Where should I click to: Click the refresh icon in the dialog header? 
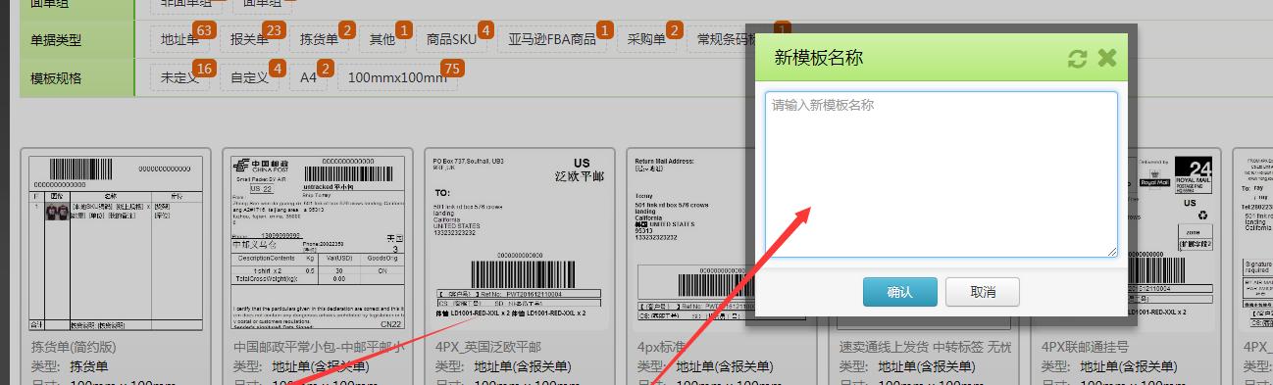coord(1078,59)
